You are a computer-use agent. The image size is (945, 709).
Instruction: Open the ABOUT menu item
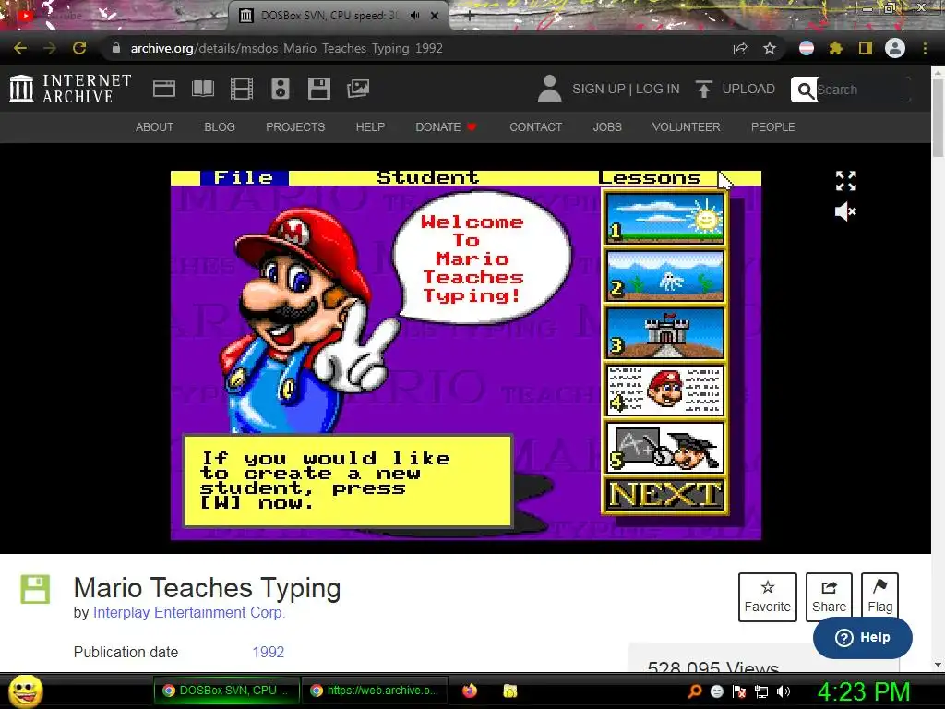pyautogui.click(x=154, y=127)
